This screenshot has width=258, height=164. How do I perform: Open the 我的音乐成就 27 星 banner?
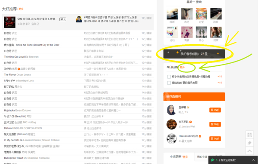tap(194, 54)
